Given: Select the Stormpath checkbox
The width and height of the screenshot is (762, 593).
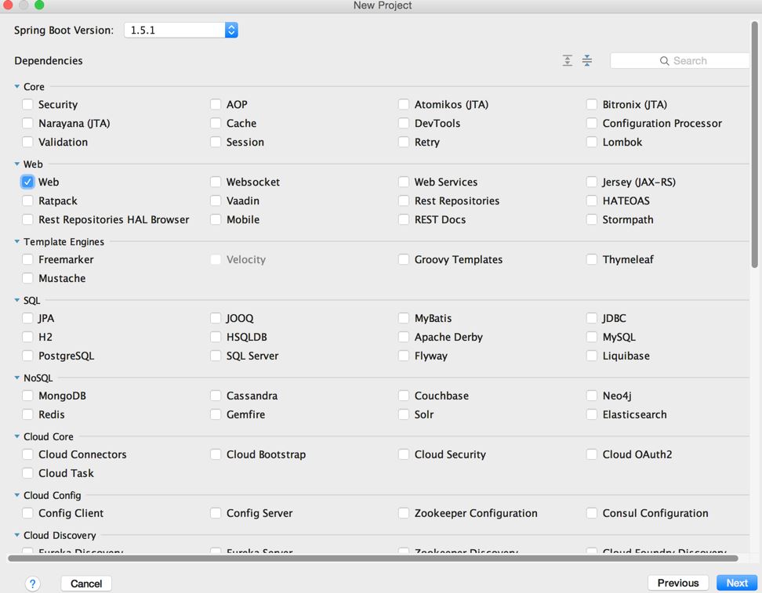Looking at the screenshot, I should (x=592, y=219).
